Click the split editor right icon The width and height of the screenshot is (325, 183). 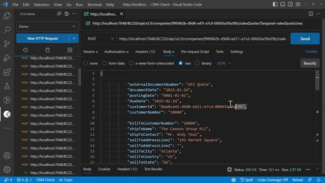(x=311, y=14)
